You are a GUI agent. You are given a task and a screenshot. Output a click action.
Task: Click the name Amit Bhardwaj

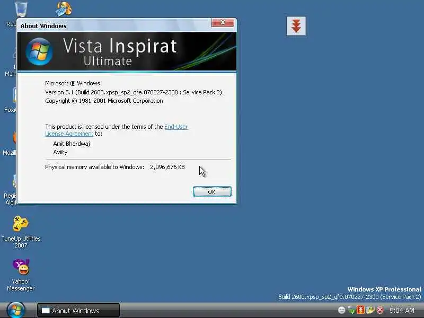[72, 144]
